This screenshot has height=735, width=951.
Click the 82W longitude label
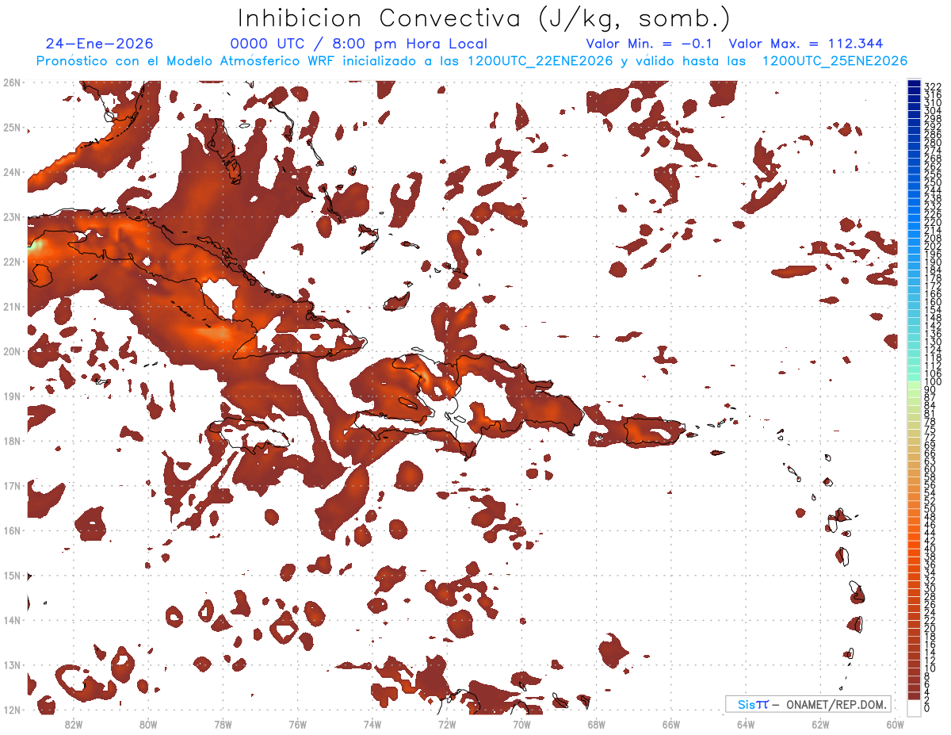click(74, 724)
